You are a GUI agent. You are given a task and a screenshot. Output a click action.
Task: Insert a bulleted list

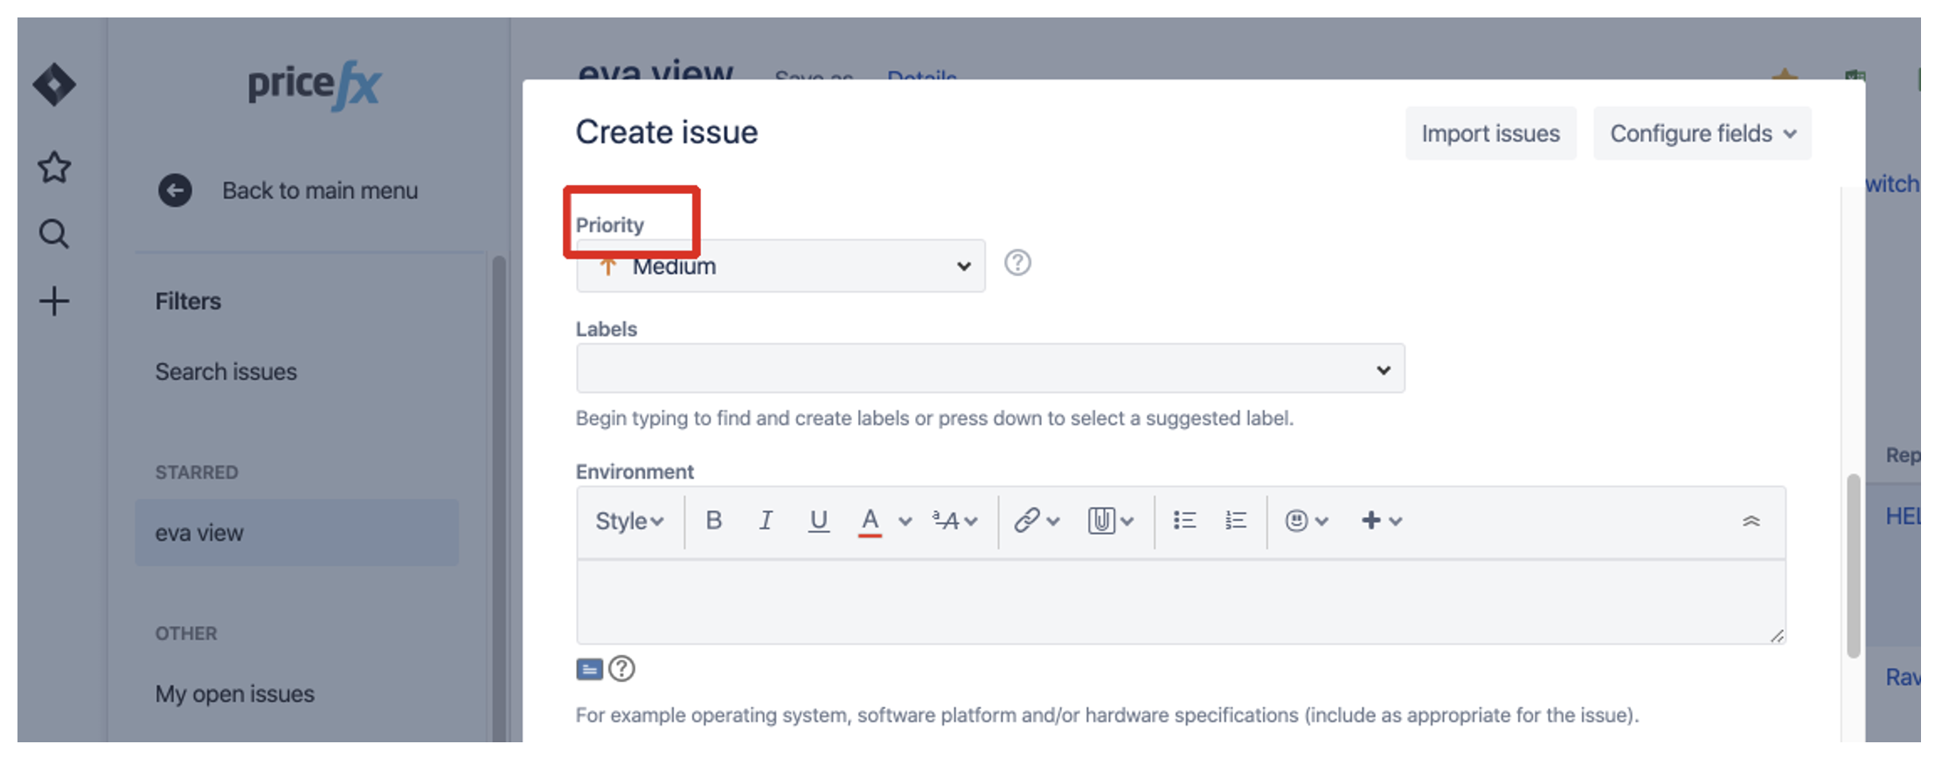click(1184, 520)
